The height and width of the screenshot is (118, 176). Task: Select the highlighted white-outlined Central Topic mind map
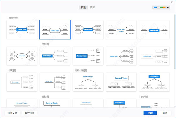click(x=55, y=30)
